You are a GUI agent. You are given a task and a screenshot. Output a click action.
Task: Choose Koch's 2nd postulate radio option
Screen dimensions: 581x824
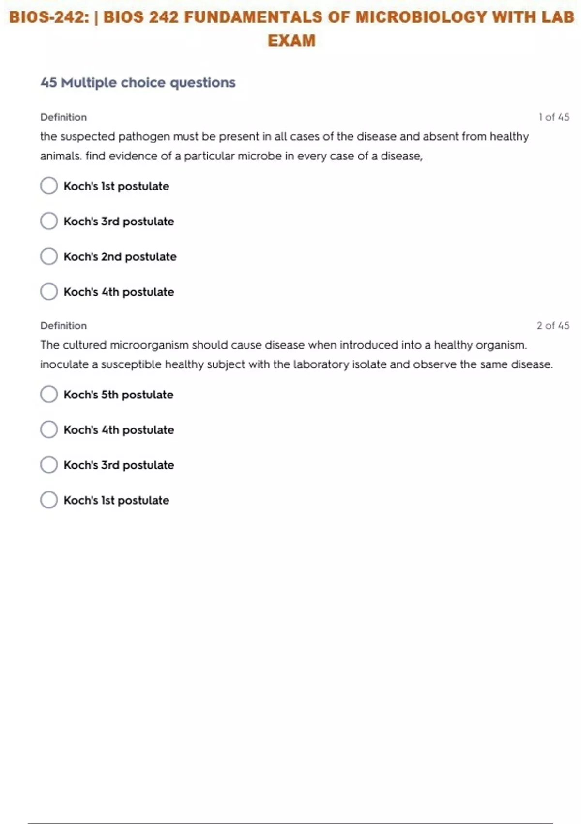49,256
